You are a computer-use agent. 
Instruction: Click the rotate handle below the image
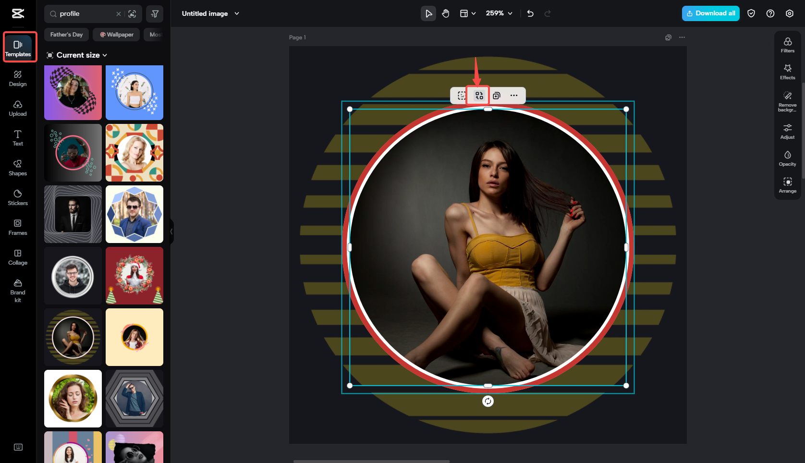[x=488, y=401]
